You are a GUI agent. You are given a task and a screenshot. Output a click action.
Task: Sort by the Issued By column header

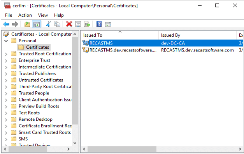click(x=197, y=35)
